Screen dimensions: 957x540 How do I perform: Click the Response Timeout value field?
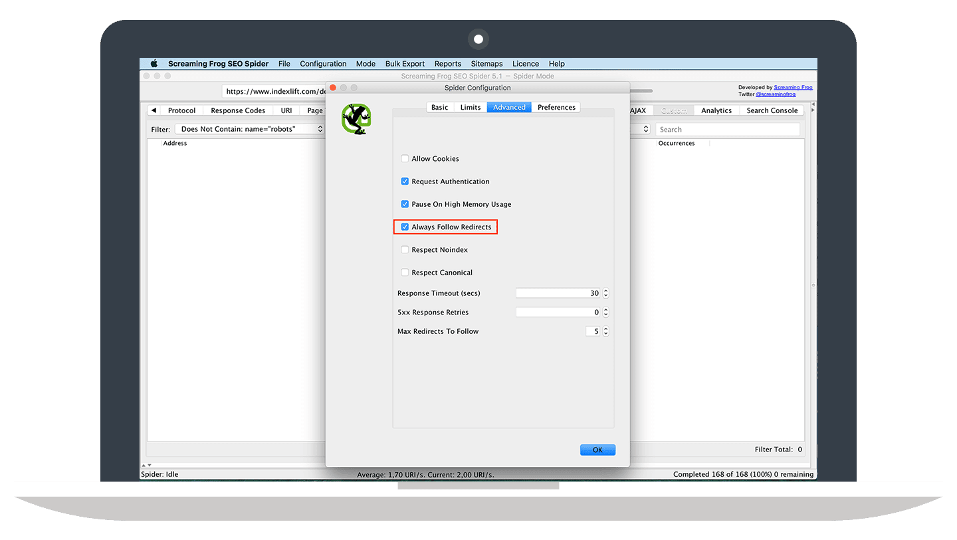[x=558, y=293]
